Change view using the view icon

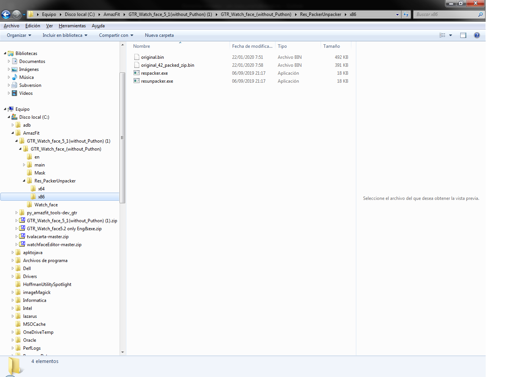tap(442, 35)
